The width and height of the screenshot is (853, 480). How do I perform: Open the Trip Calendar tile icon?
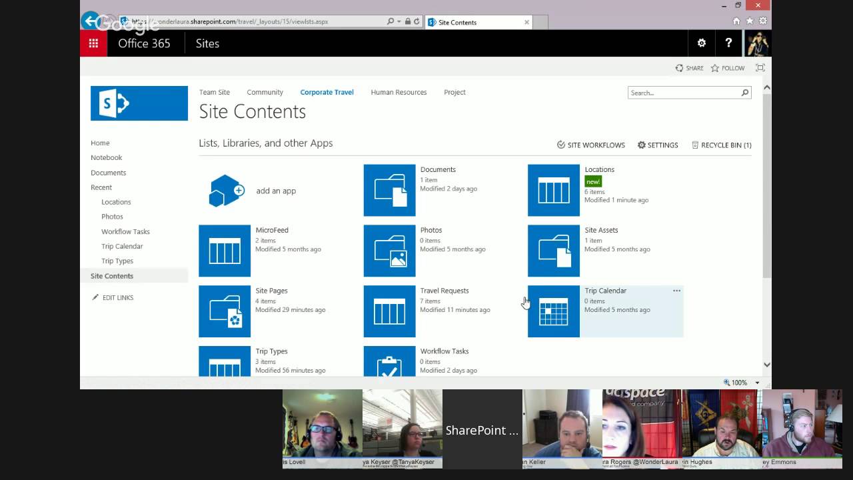554,311
